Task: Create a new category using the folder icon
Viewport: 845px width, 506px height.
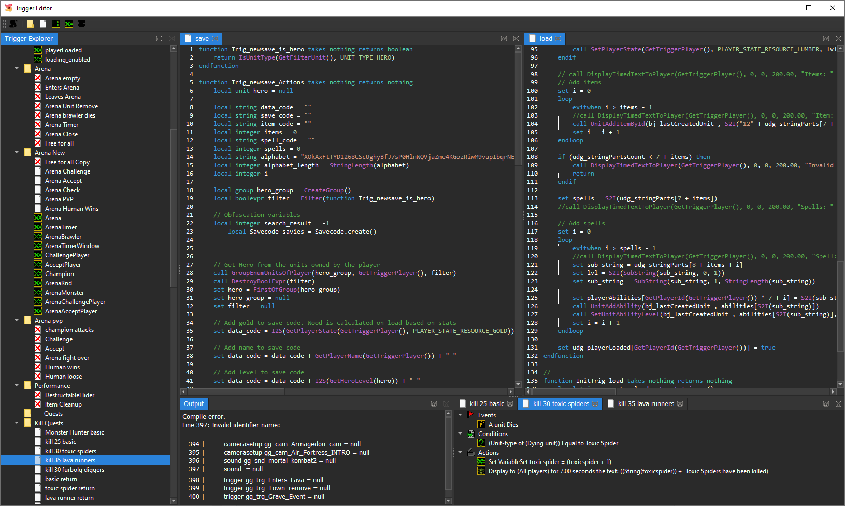Action: coord(30,24)
